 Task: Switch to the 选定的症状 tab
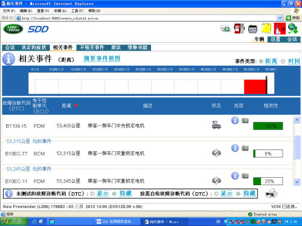click(34, 48)
